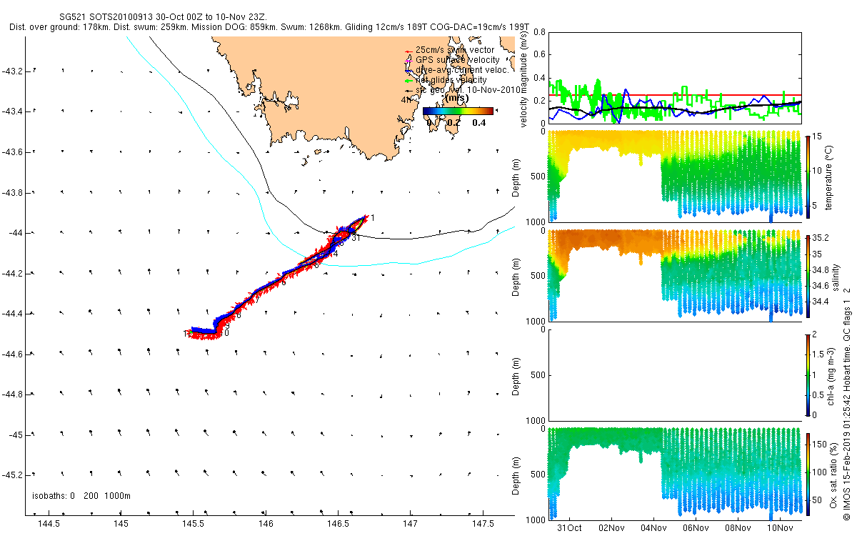Click the chl-a (mg m-3) colorbar
This screenshot has width=857, height=536.
click(808, 374)
